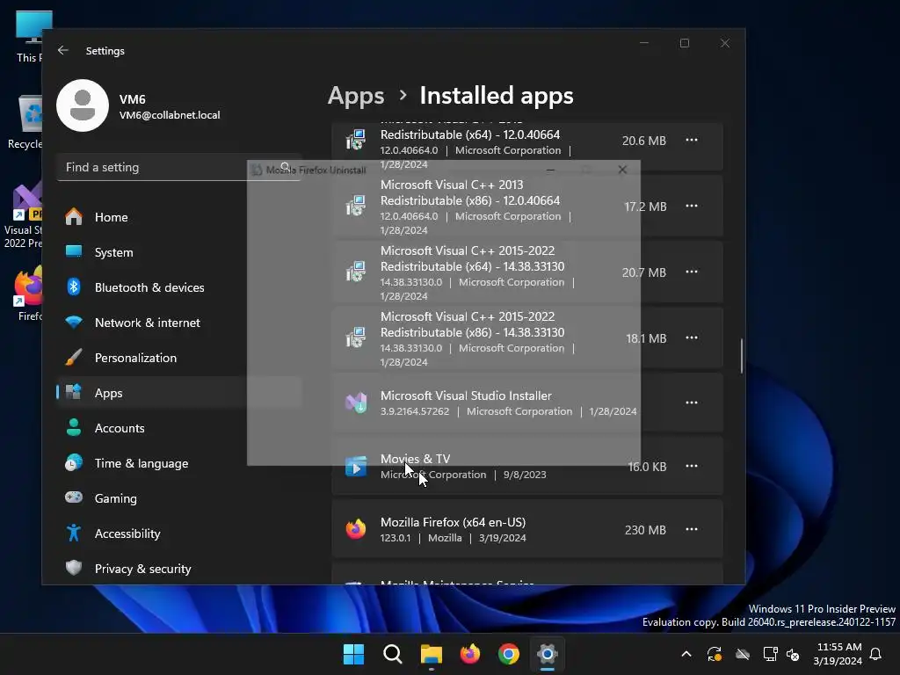Click the Time & language clock icon
This screenshot has width=900, height=675.
click(x=74, y=462)
